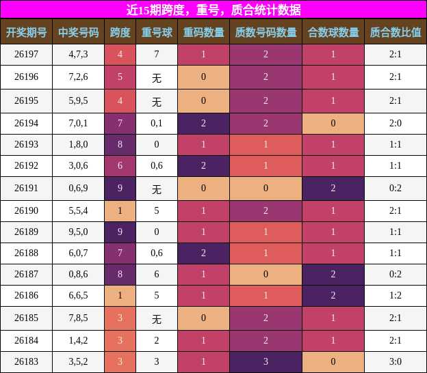Click 无 repeat ball in row 26196
The height and width of the screenshot is (373, 427).
click(x=157, y=79)
